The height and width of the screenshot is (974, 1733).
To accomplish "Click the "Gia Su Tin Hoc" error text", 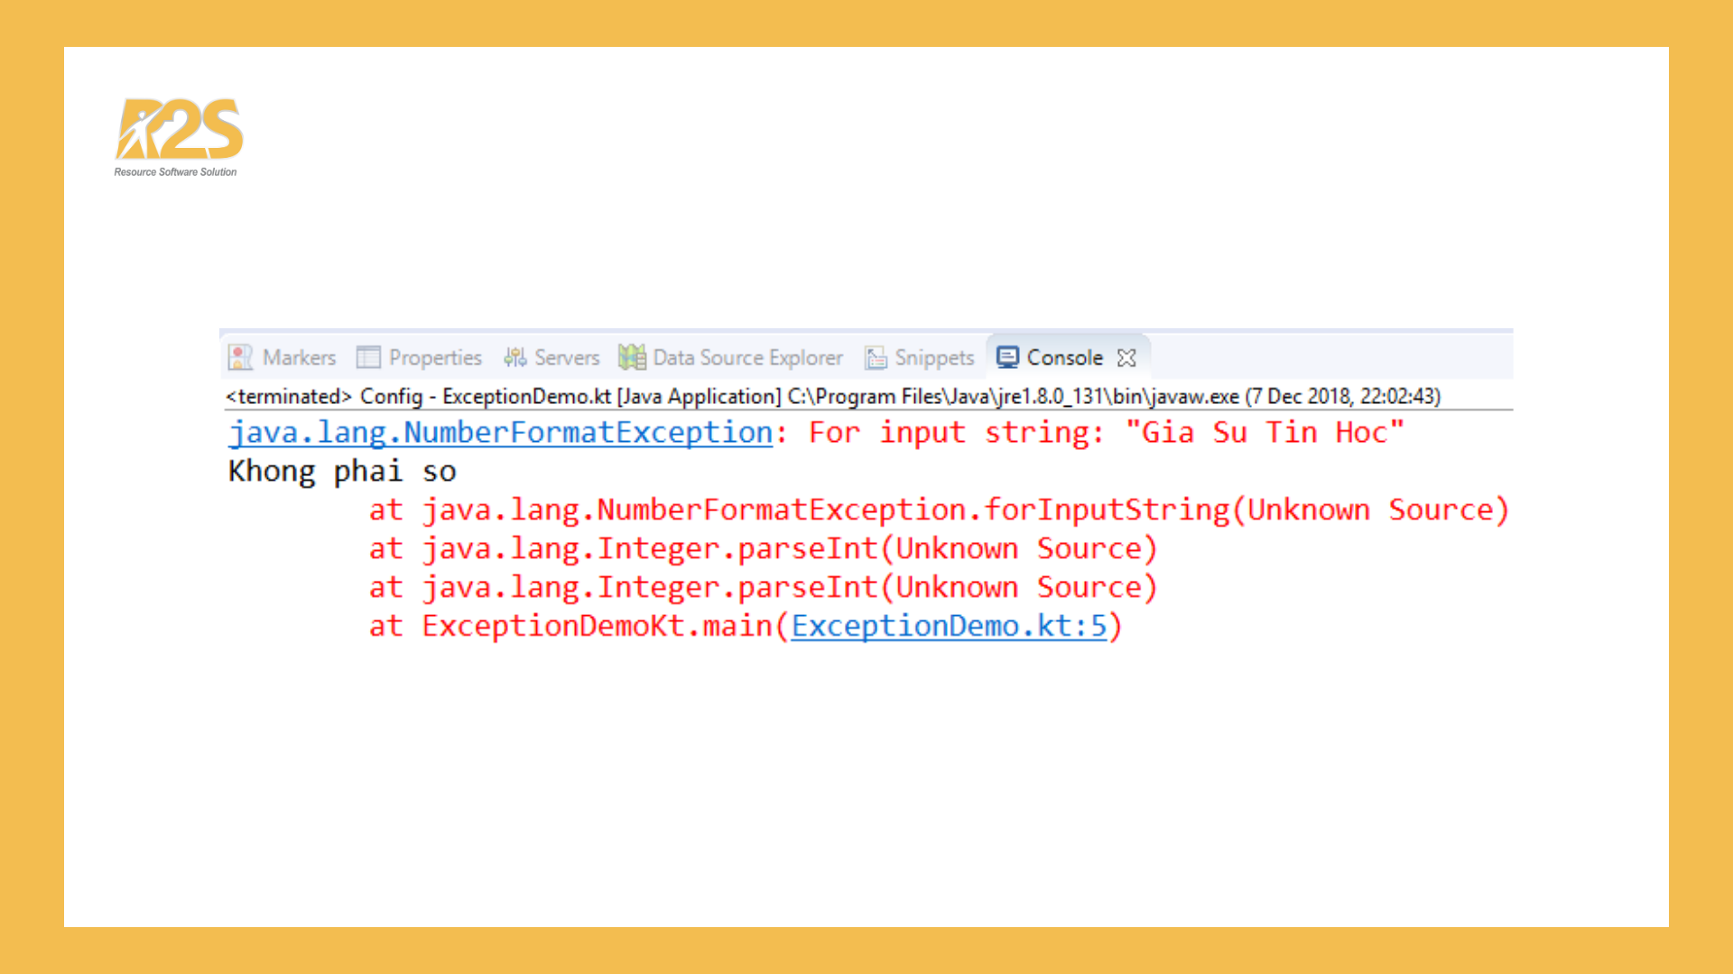I will pos(1264,433).
